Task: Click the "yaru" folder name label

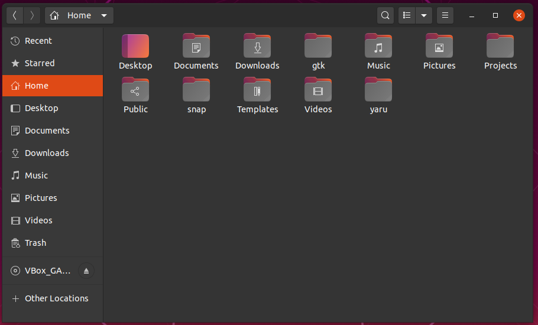Action: pyautogui.click(x=379, y=110)
